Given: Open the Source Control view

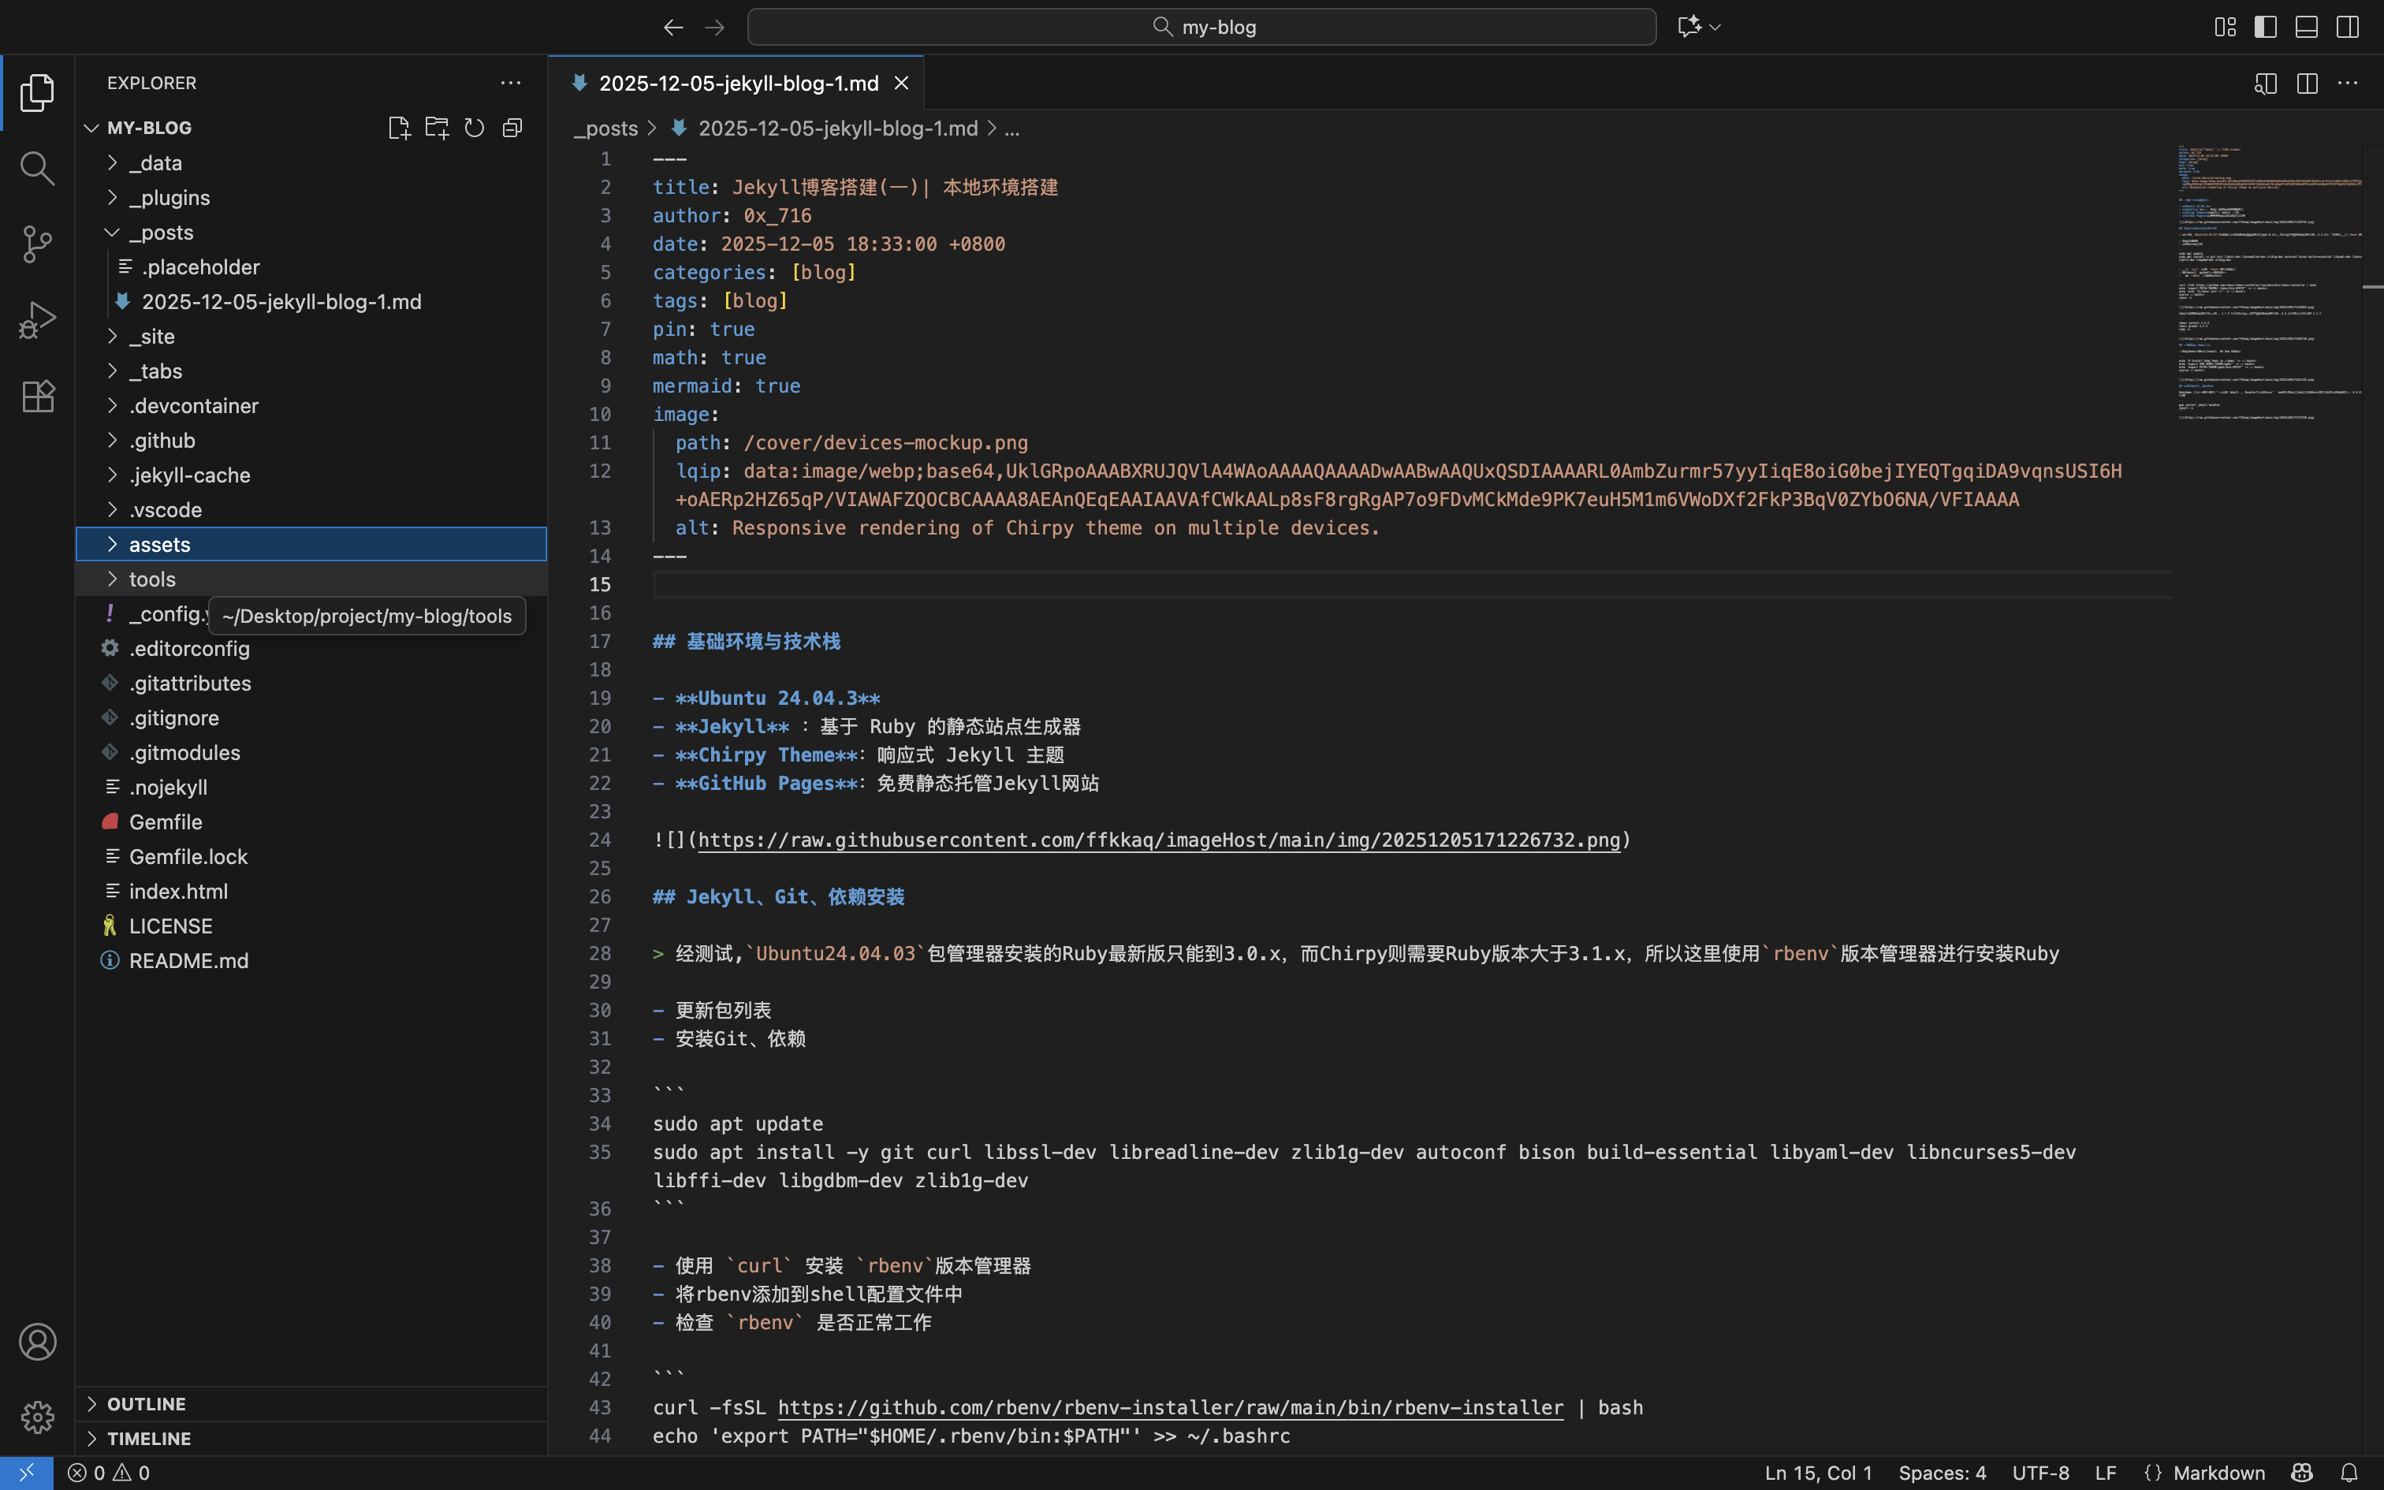Looking at the screenshot, I should click(x=37, y=244).
